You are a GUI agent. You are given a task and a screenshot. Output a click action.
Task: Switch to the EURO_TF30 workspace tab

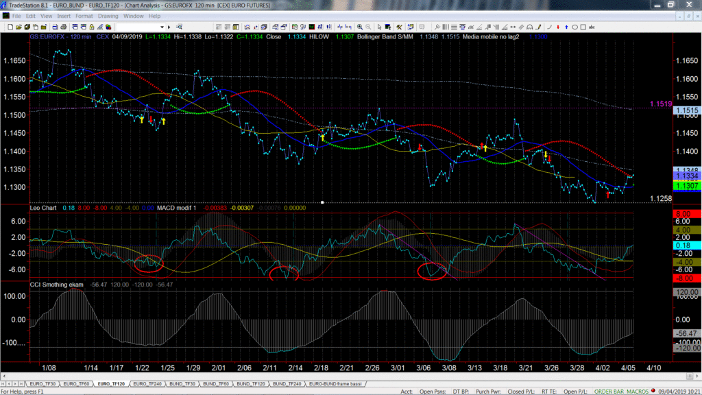pyautogui.click(x=43, y=384)
